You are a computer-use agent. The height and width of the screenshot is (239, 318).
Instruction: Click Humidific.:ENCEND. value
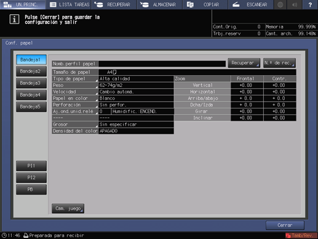(x=143, y=111)
